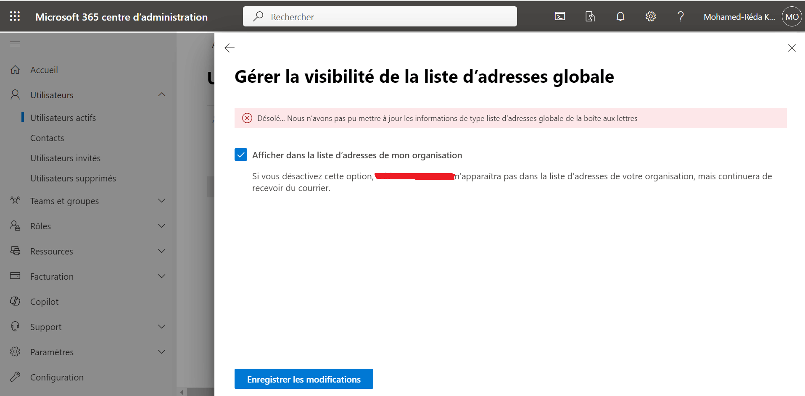Click the Teams et groupes icon
Screen dimensions: 805x396
coord(15,200)
